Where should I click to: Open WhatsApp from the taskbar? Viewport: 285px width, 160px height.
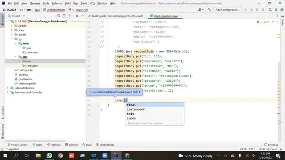pyautogui.click(x=49, y=156)
